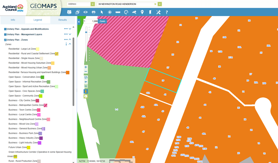Click the map zoom in plus button
This screenshot has height=163, width=278.
[86, 67]
